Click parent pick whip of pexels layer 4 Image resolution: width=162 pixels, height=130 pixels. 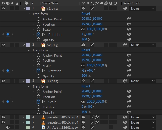pyautogui.click(x=125, y=117)
